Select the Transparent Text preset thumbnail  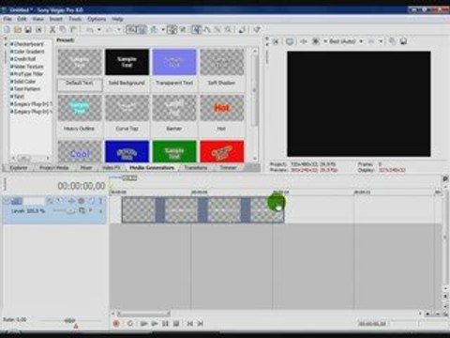click(174, 62)
